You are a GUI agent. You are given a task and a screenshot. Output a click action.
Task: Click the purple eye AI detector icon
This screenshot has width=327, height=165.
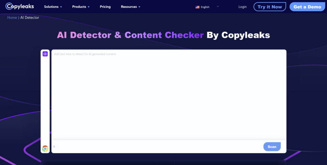coord(45,54)
